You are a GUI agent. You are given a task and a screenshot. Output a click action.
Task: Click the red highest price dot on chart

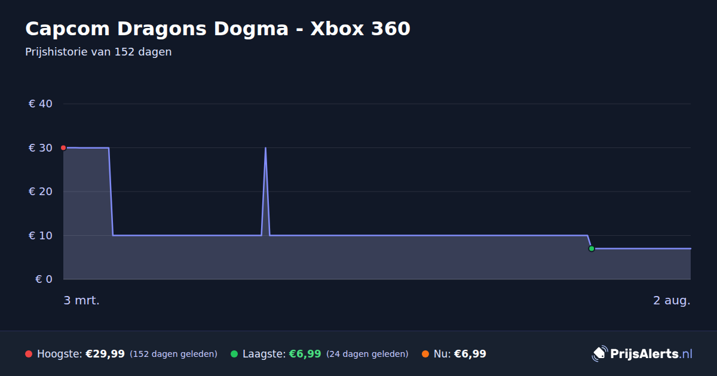[x=63, y=147]
